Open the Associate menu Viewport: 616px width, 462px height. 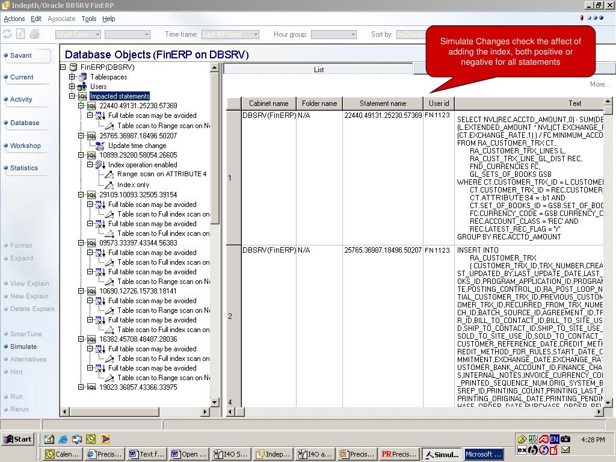61,19
